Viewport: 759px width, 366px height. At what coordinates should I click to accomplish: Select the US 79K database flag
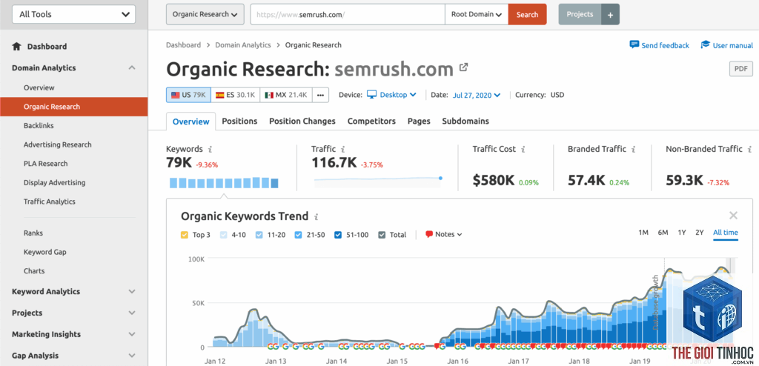(188, 95)
